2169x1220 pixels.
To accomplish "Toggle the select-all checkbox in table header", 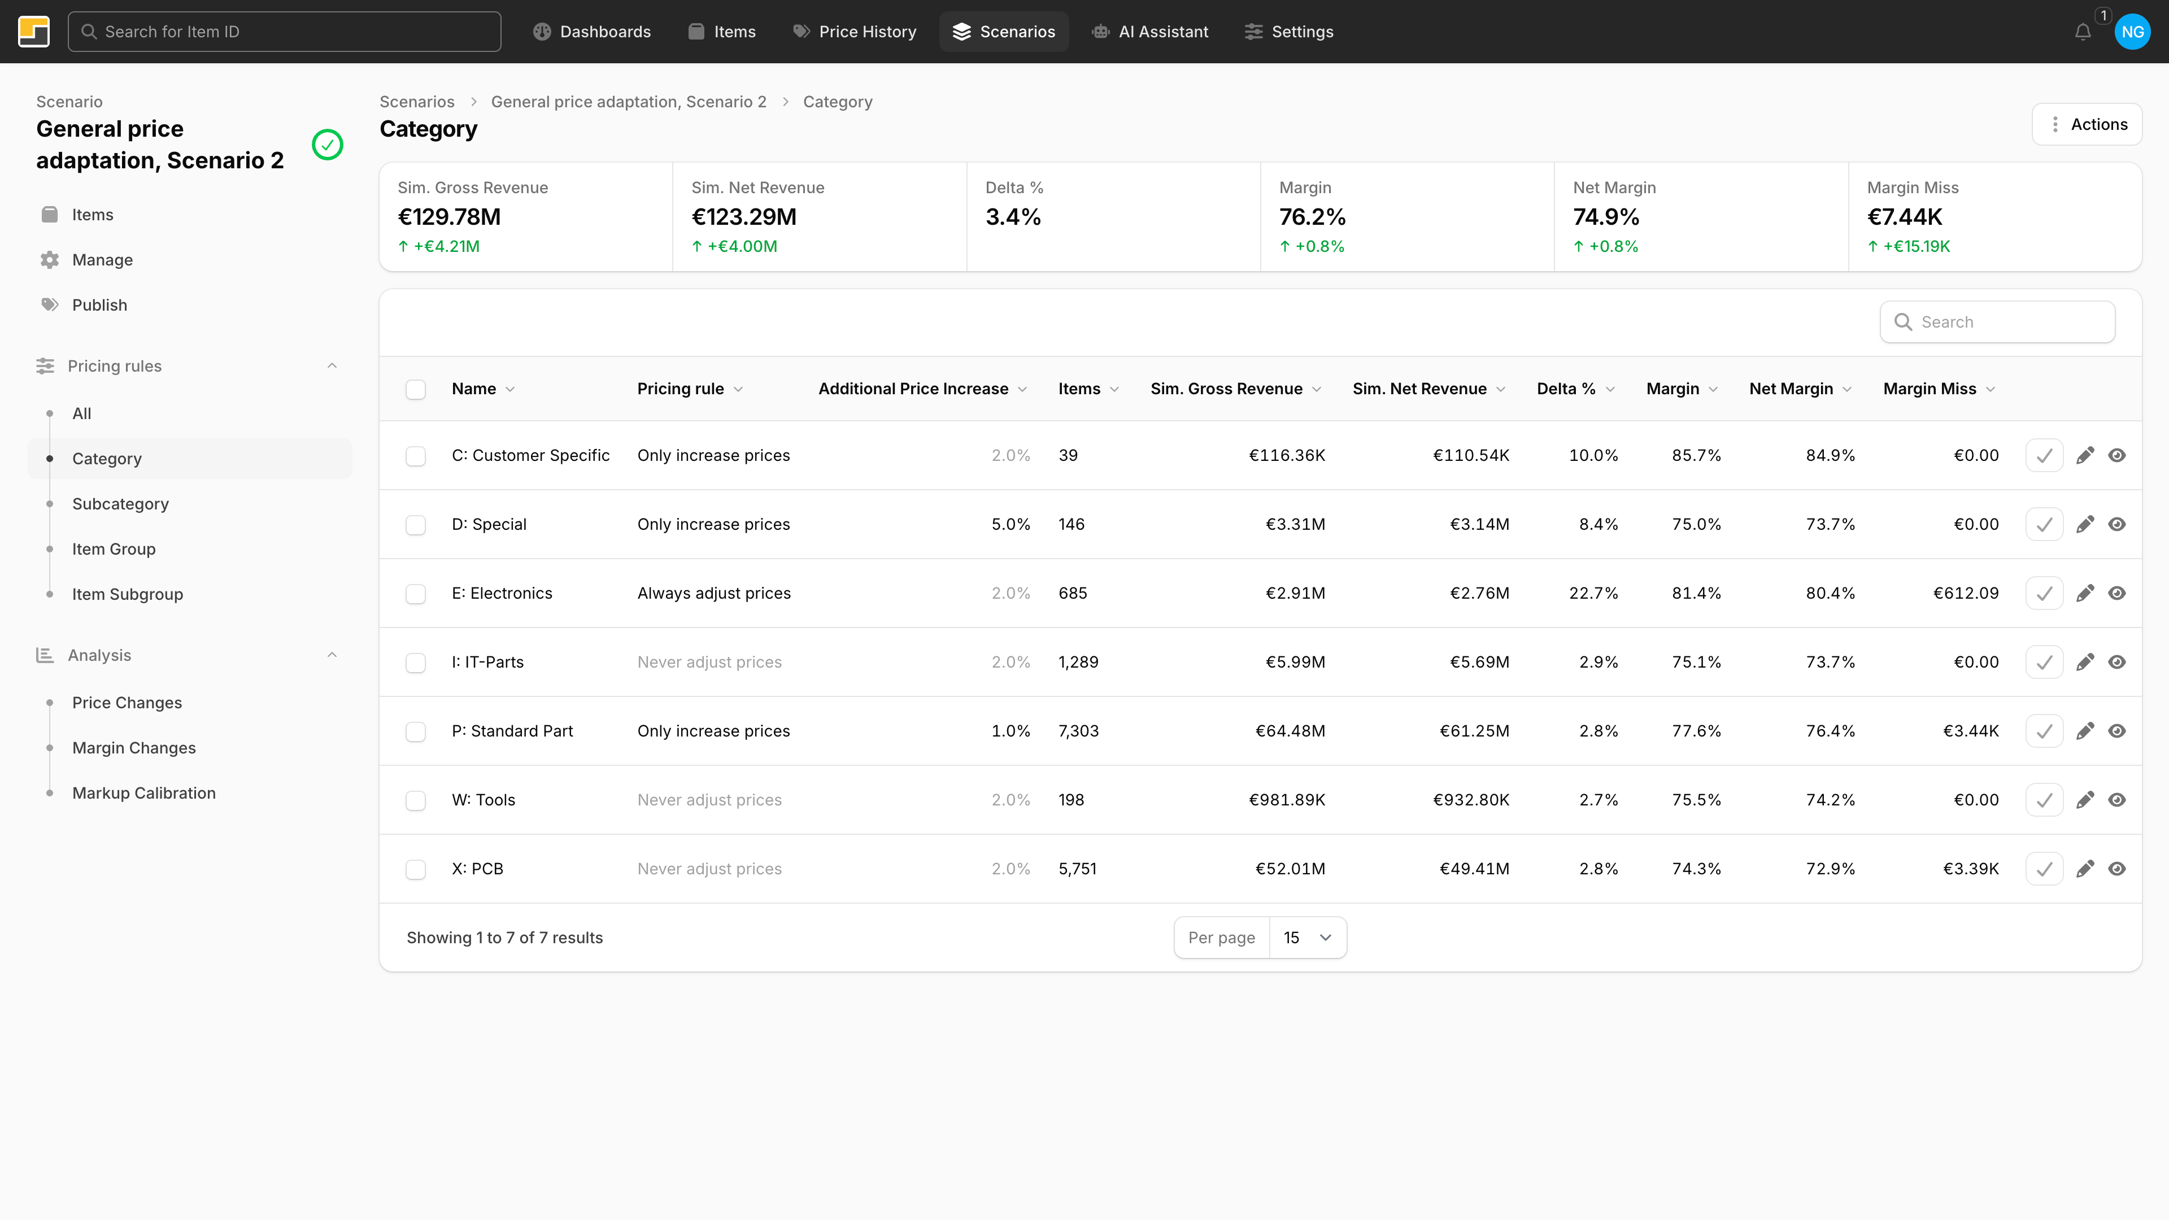I will 415,389.
